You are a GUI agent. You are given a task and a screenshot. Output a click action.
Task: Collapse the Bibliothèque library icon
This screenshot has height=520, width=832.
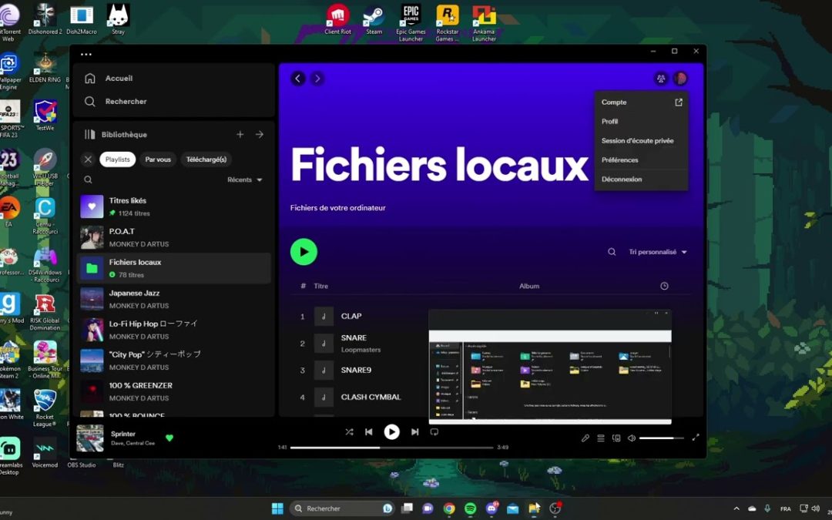click(89, 135)
